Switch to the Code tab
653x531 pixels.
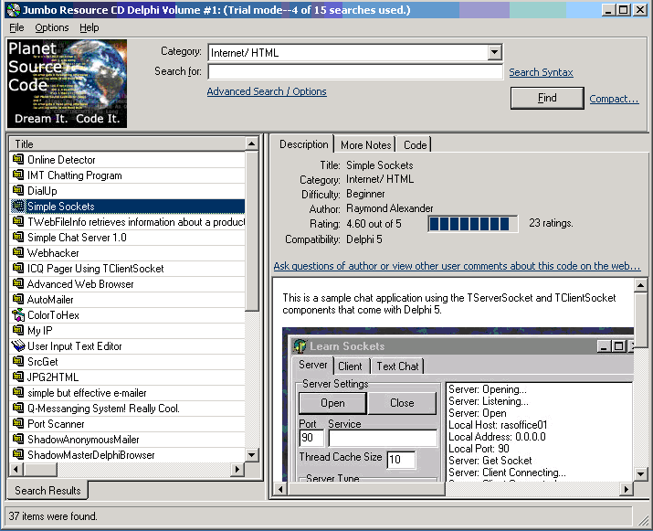[415, 145]
